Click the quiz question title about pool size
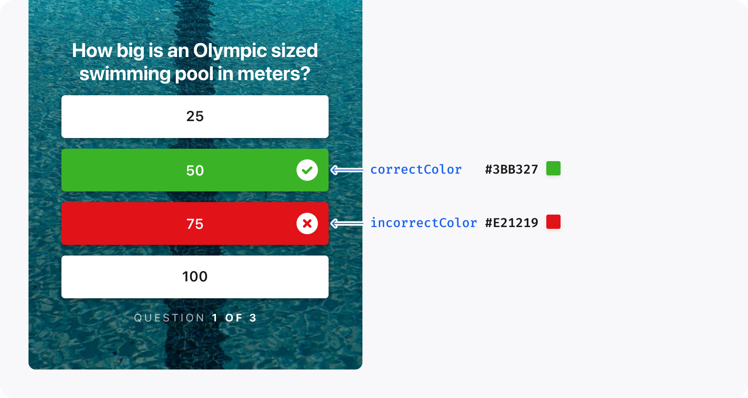Image resolution: width=748 pixels, height=398 pixels. 195,62
